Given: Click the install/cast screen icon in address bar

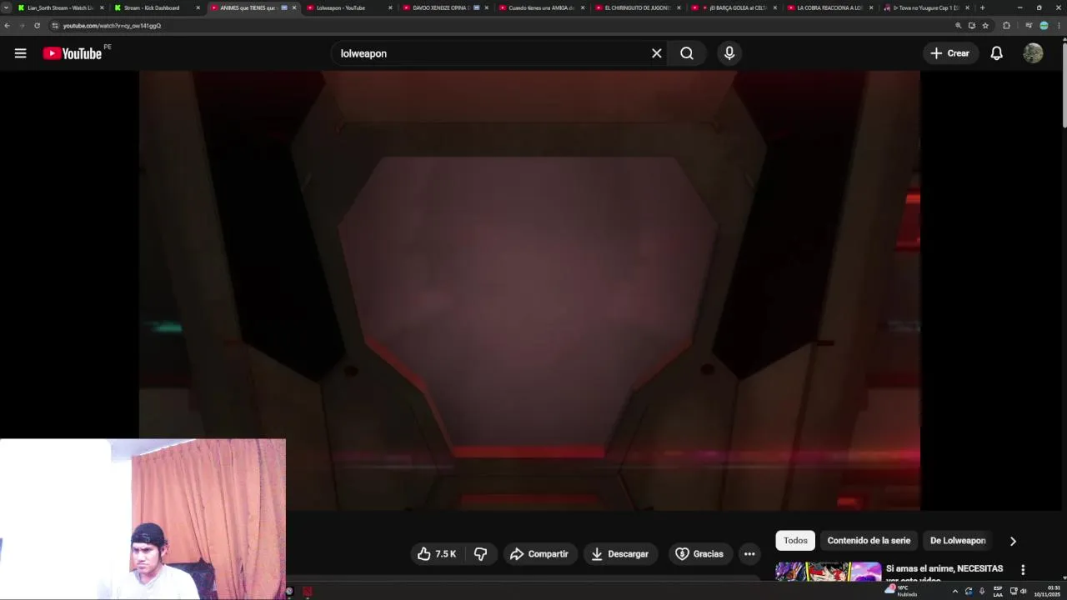Looking at the screenshot, I should [971, 26].
